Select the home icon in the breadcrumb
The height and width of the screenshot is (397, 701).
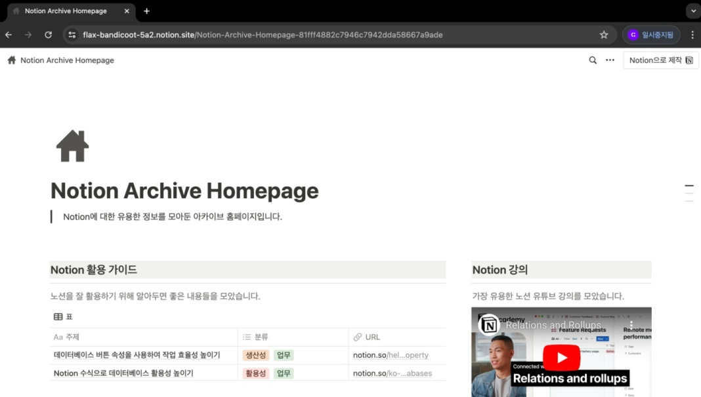coord(11,60)
